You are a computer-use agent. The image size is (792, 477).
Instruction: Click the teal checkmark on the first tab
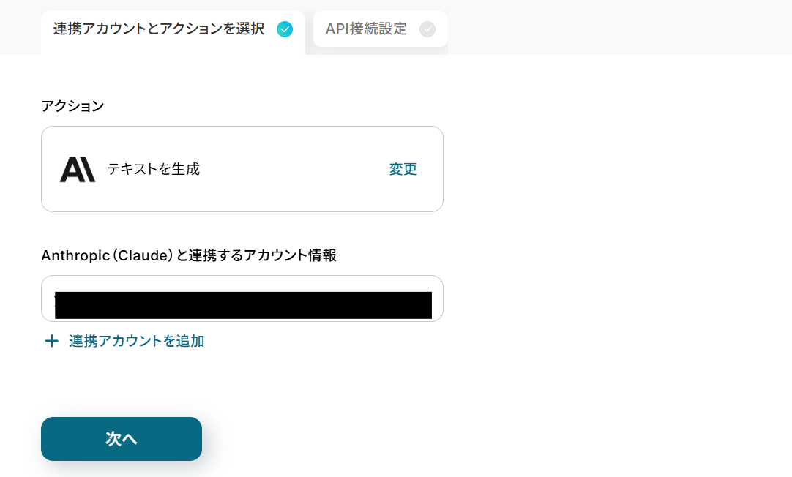(285, 29)
